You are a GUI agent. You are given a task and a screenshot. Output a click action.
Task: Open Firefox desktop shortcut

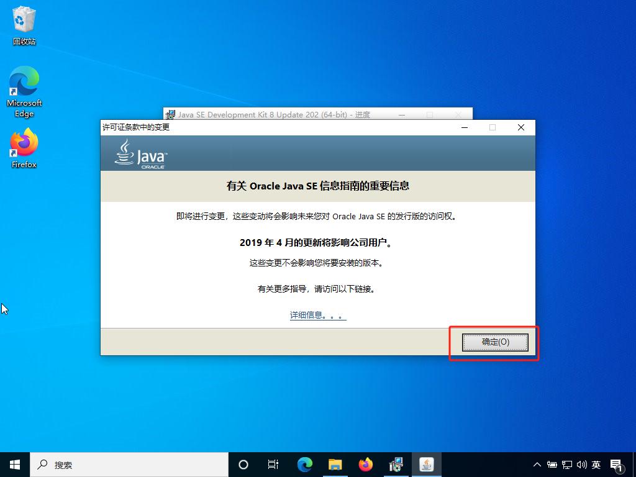[x=24, y=148]
